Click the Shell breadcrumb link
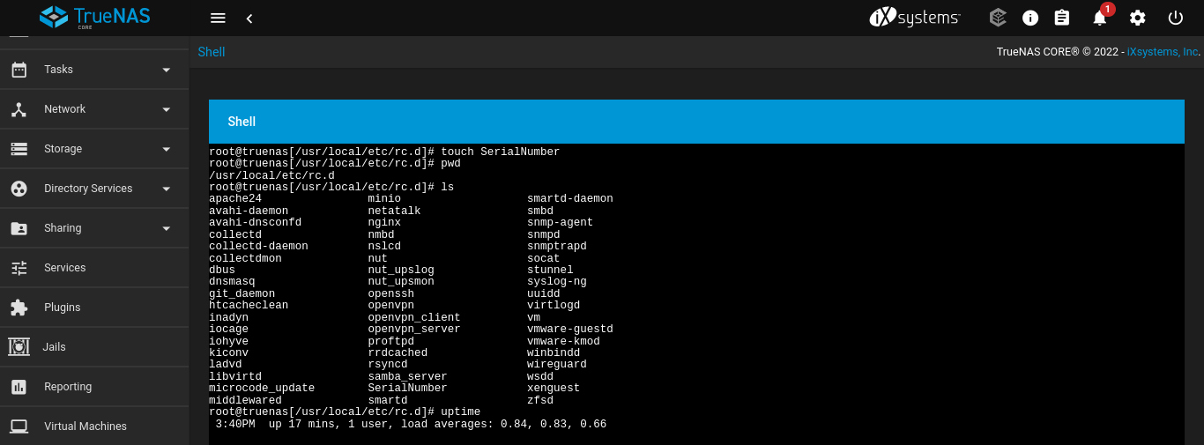The width and height of the screenshot is (1204, 445). click(x=212, y=52)
